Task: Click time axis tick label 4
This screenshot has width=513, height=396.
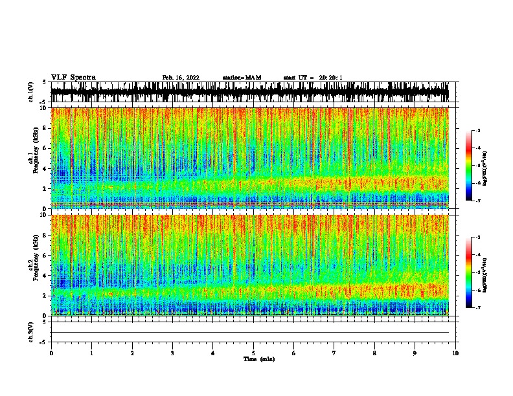Action: click(213, 353)
